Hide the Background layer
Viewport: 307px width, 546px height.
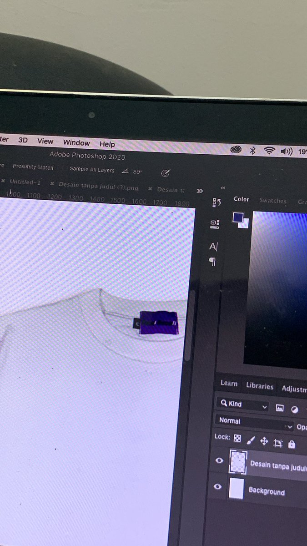click(218, 487)
